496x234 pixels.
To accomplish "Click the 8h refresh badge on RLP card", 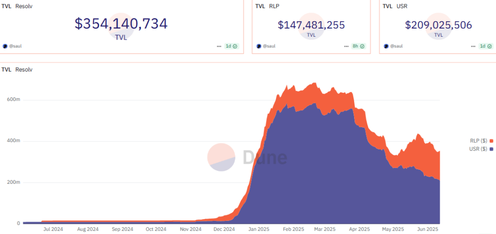I will pyautogui.click(x=359, y=46).
